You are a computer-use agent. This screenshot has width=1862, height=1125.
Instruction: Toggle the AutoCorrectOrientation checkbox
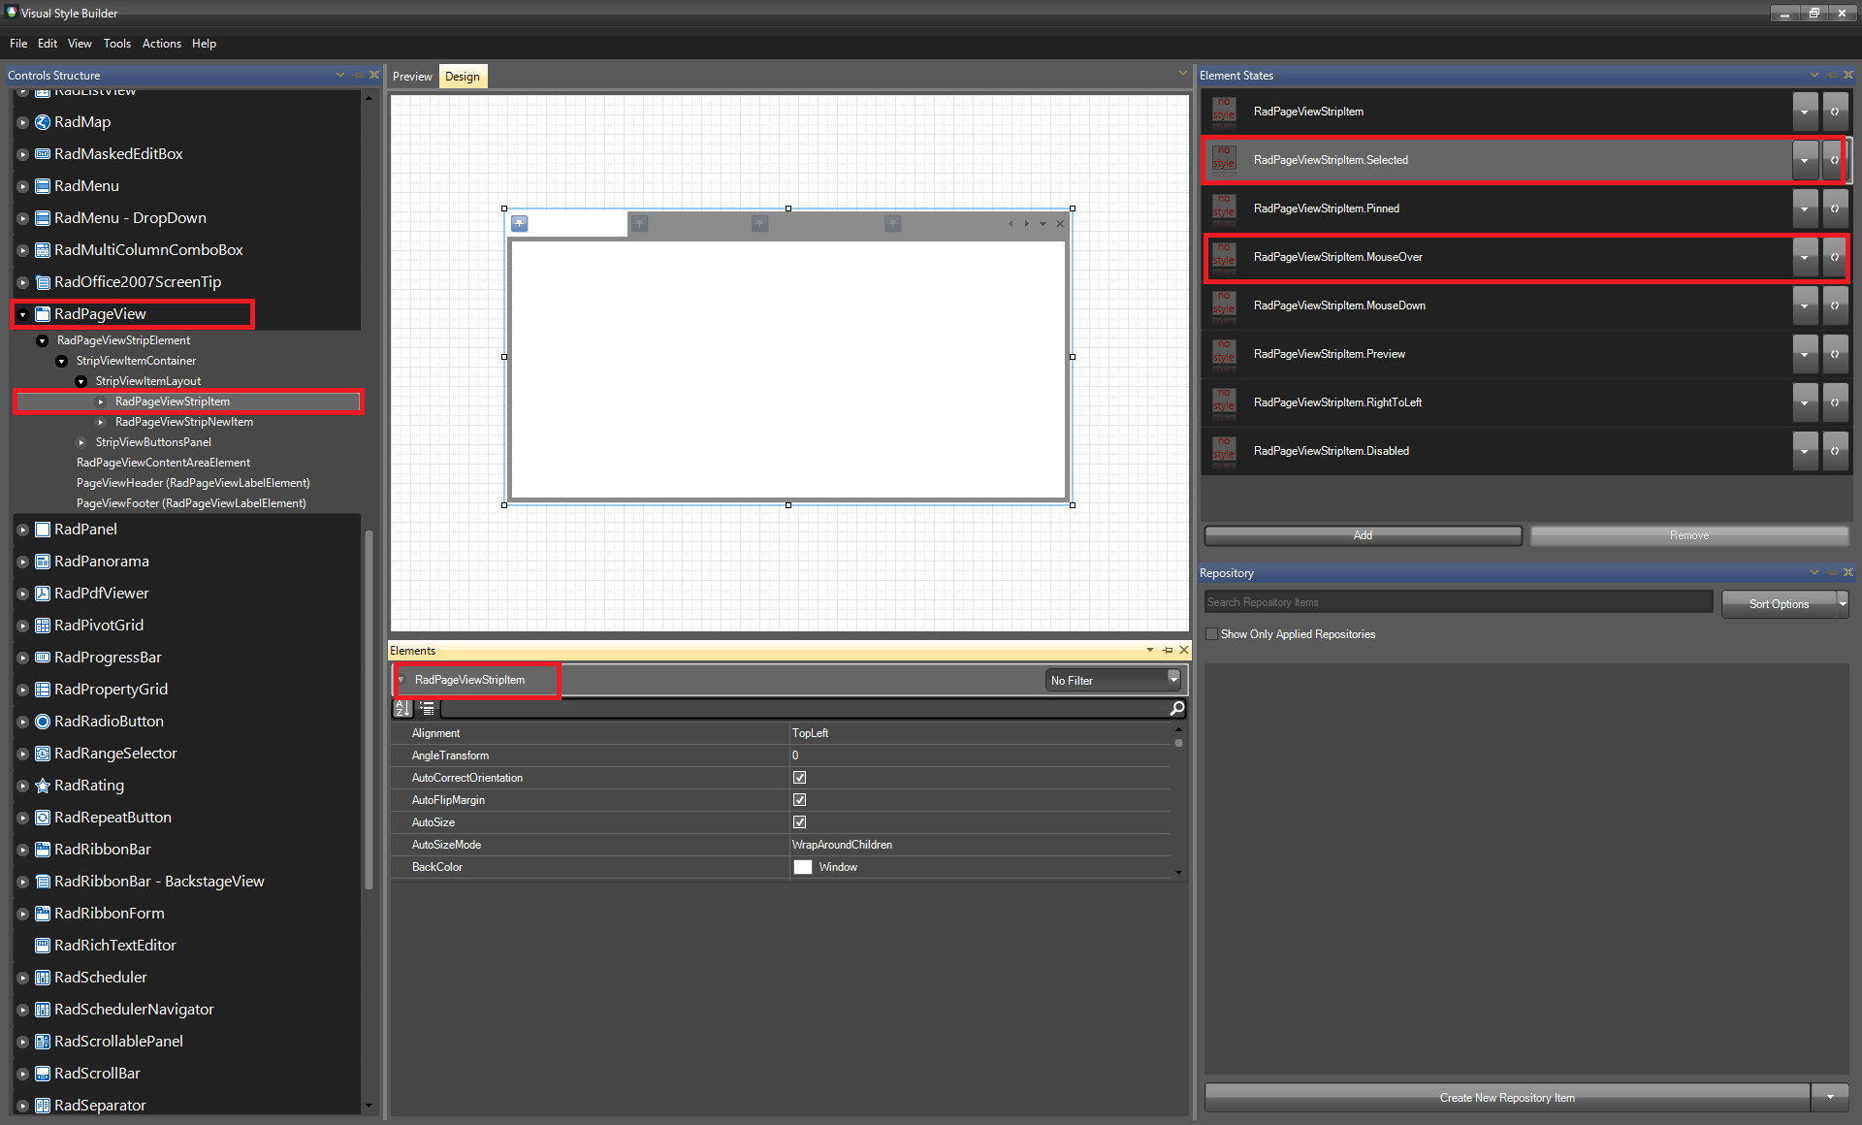799,778
